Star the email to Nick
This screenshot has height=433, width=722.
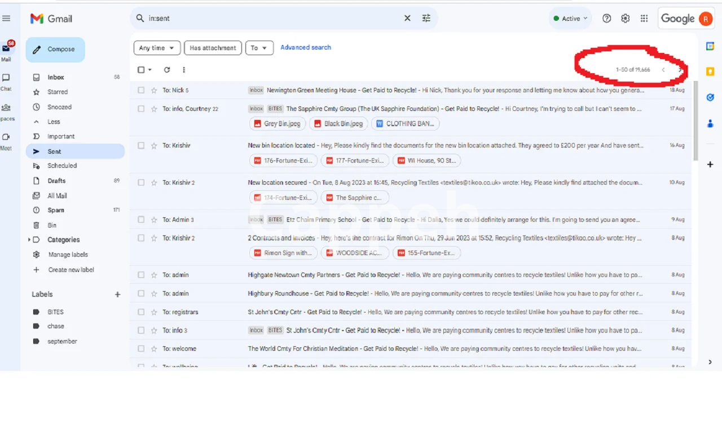point(154,90)
